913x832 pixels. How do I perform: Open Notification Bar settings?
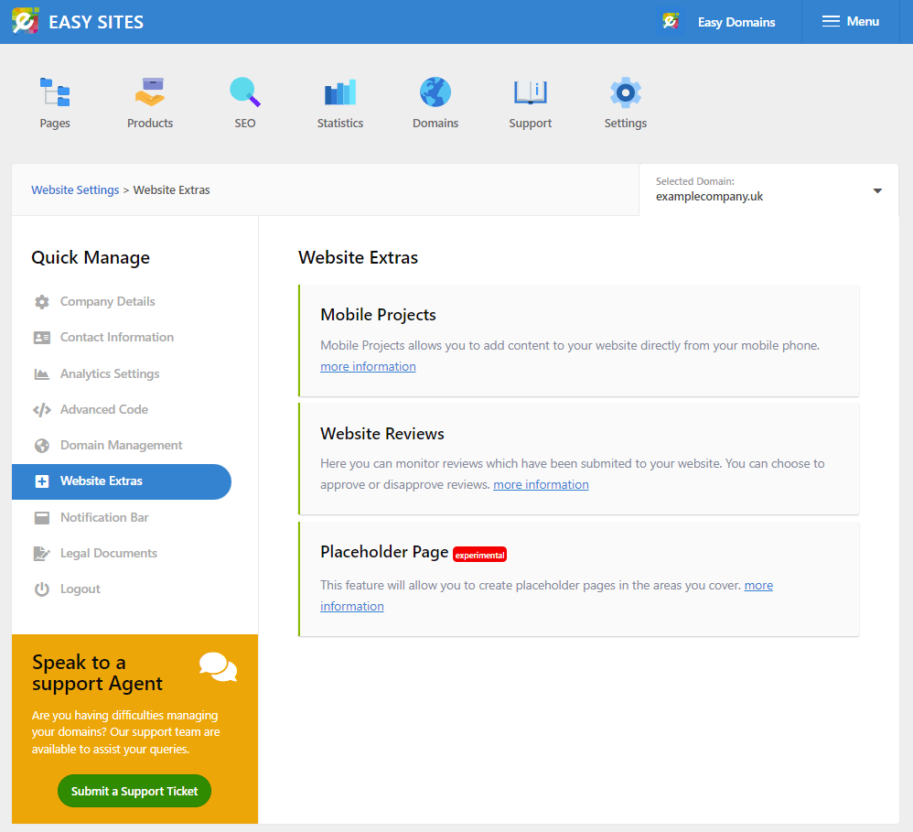click(x=105, y=518)
